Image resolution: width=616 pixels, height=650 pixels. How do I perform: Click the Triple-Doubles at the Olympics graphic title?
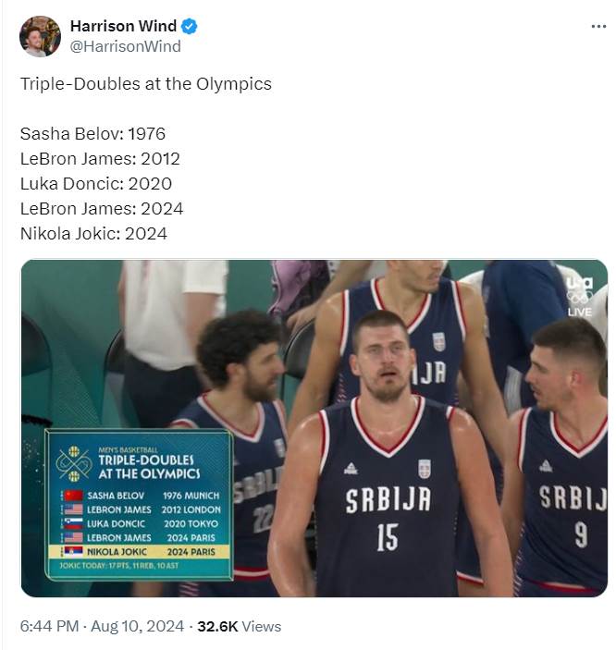pos(149,467)
